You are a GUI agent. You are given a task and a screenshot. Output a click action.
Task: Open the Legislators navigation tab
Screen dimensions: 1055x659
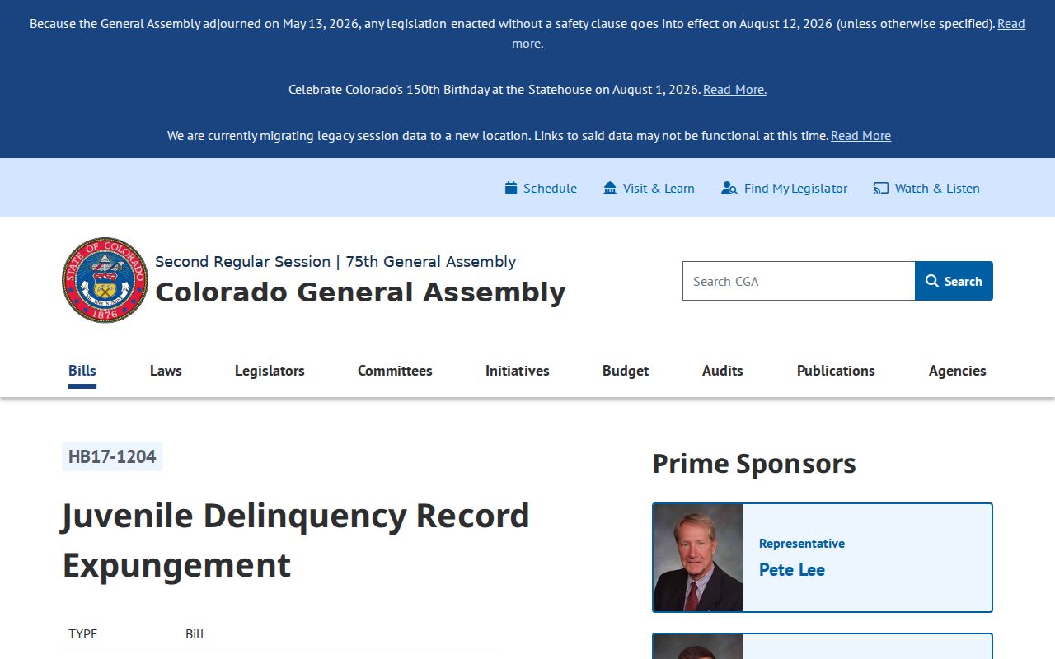(270, 371)
